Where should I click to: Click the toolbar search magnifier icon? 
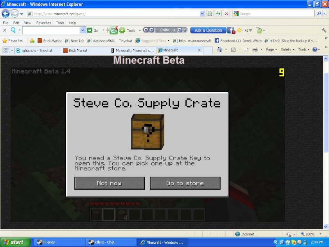13,30
